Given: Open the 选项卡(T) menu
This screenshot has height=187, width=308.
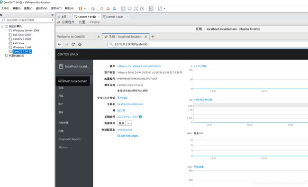Looking at the screenshot, I should pos(56,8).
